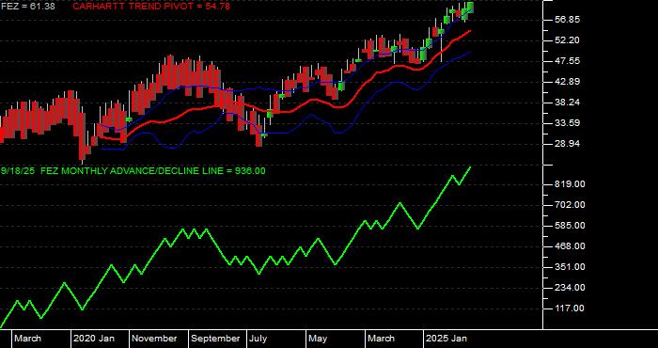Screen dimensions: 658x348
Task: Click the FEZ MONTHLY ADVANCE/DECLINE LINE = 936.00 label
Action: [x=153, y=171]
